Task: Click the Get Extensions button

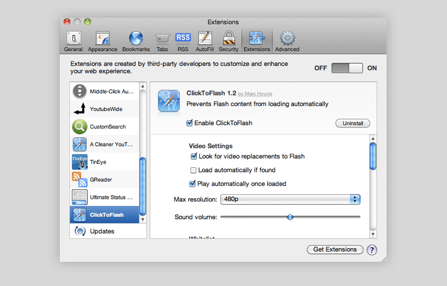Action: coord(335,250)
